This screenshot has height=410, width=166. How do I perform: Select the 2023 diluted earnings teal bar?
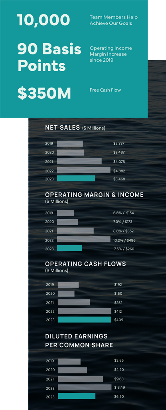pos(77,396)
